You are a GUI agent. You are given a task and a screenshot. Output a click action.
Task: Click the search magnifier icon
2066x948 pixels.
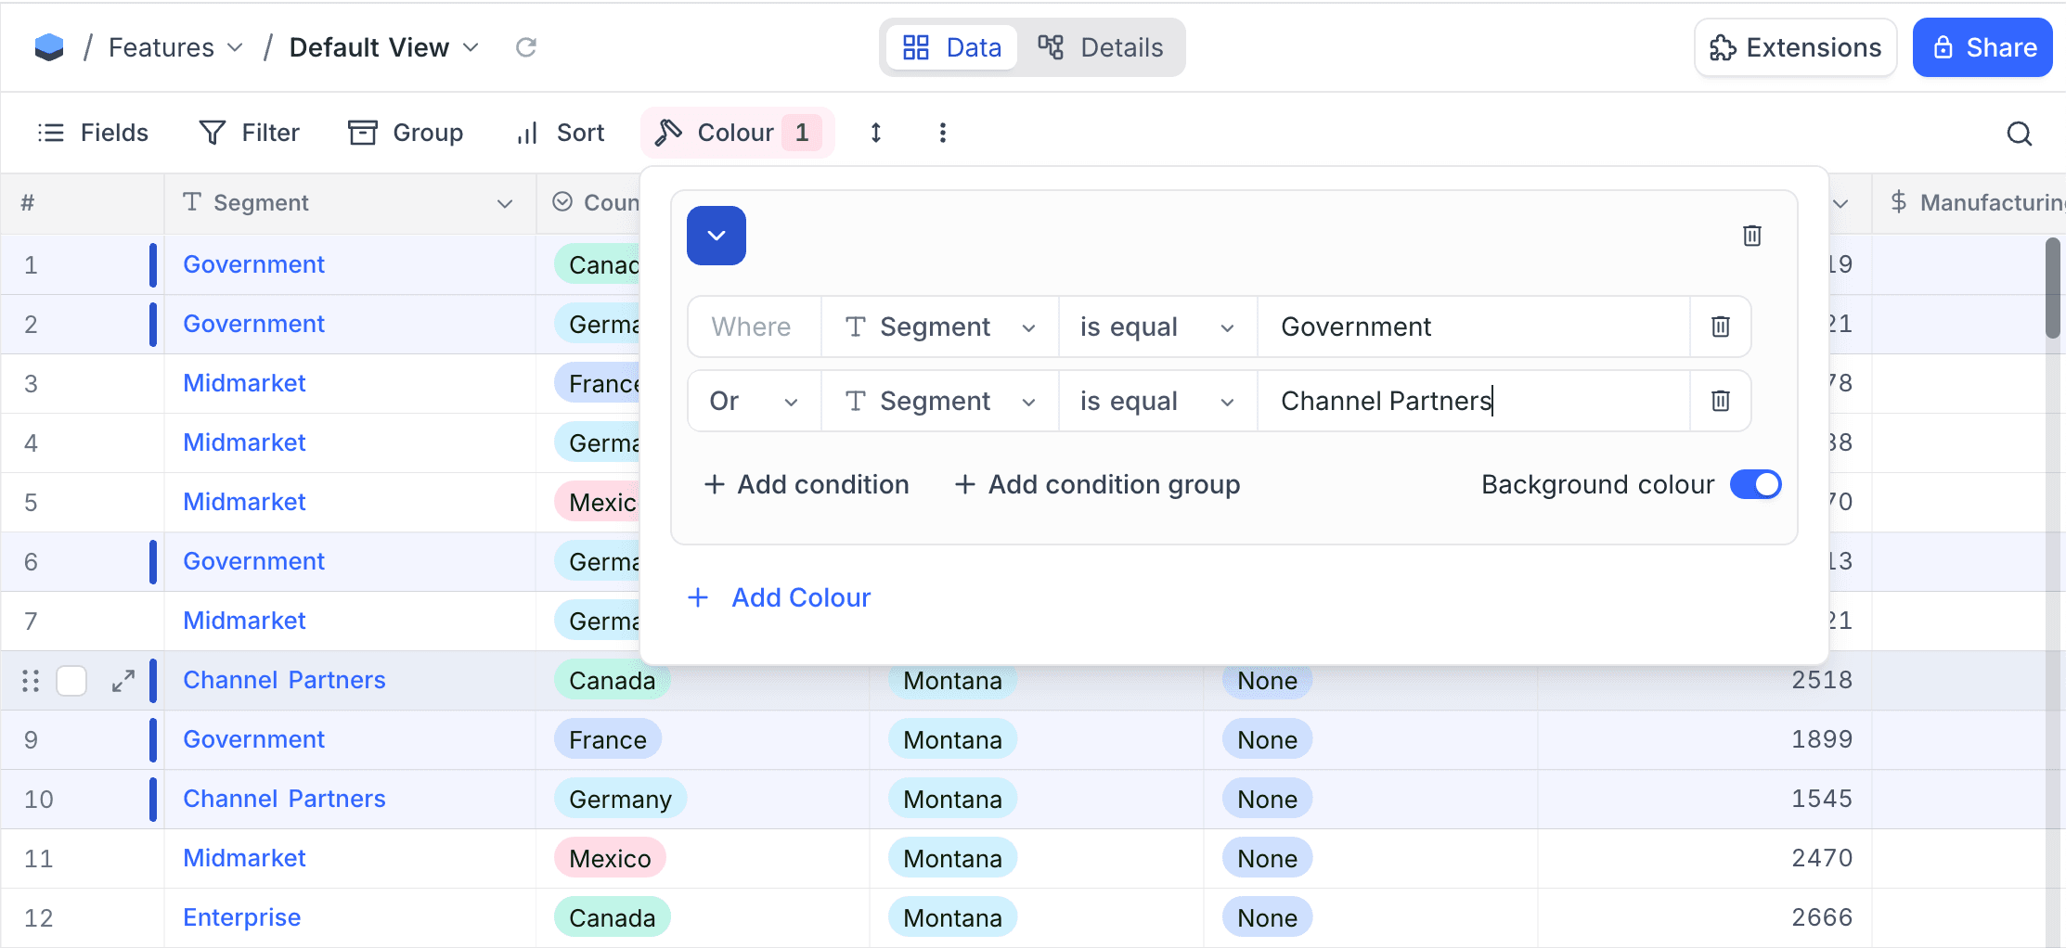[2019, 134]
